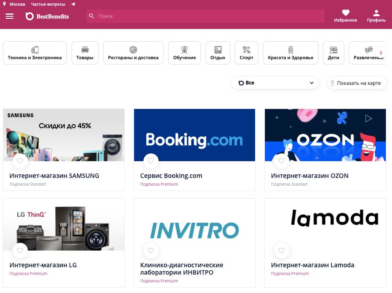This screenshot has width=392, height=293.
Task: Select Техника и Электроника category
Action: coord(35,53)
